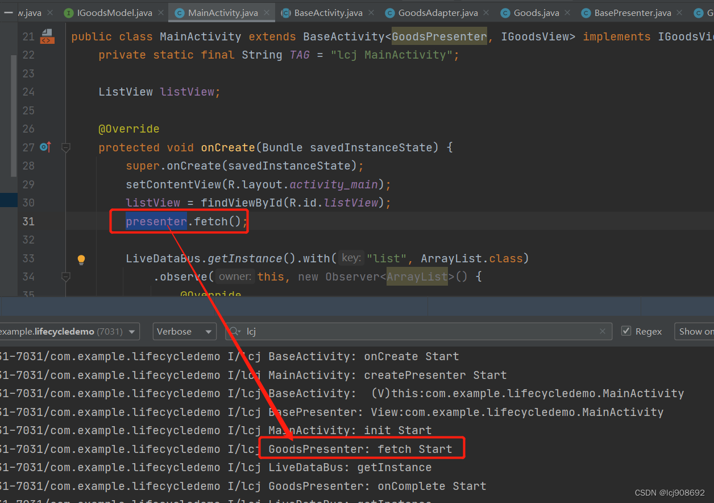714x503 pixels.
Task: Click the logcat search field containing lcj
Action: pos(418,331)
